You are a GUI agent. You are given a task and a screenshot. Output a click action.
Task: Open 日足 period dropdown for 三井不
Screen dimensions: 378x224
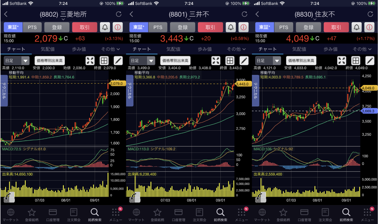pos(143,61)
